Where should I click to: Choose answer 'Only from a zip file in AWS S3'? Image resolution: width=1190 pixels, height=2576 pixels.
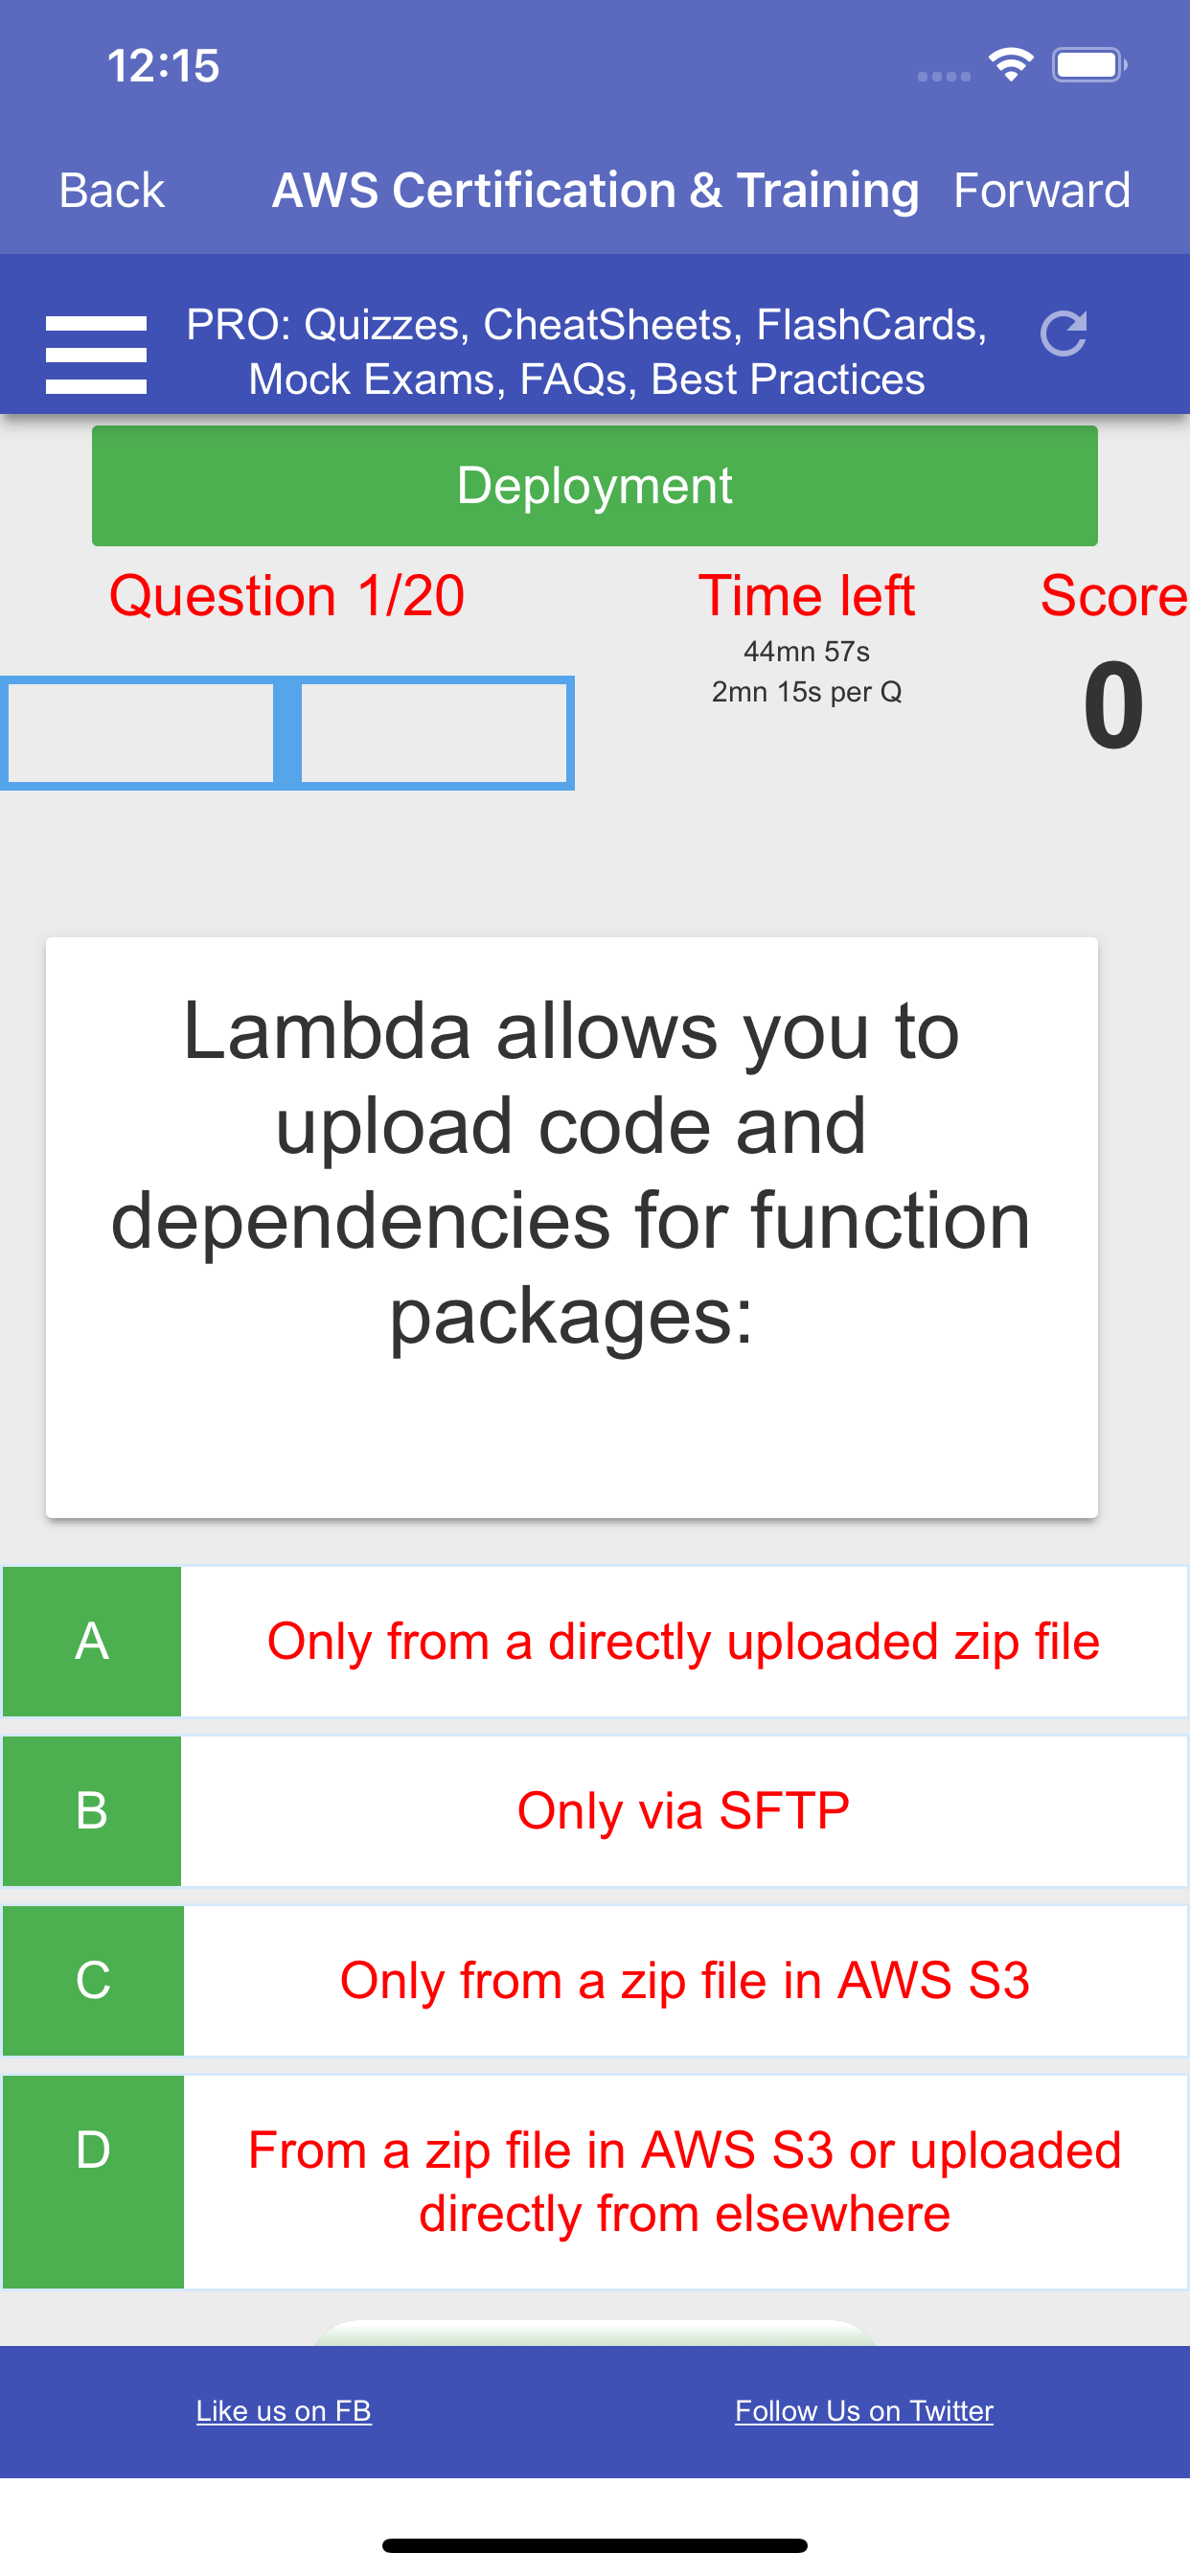pos(683,1981)
